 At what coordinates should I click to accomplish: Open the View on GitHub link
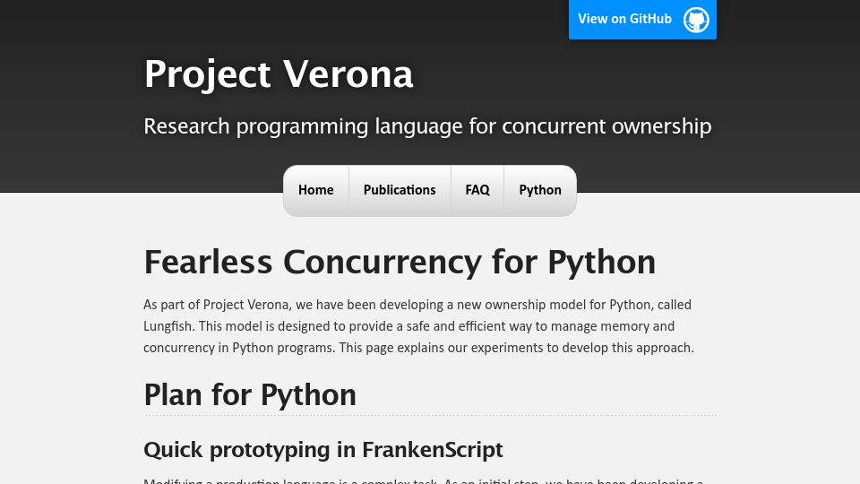642,19
